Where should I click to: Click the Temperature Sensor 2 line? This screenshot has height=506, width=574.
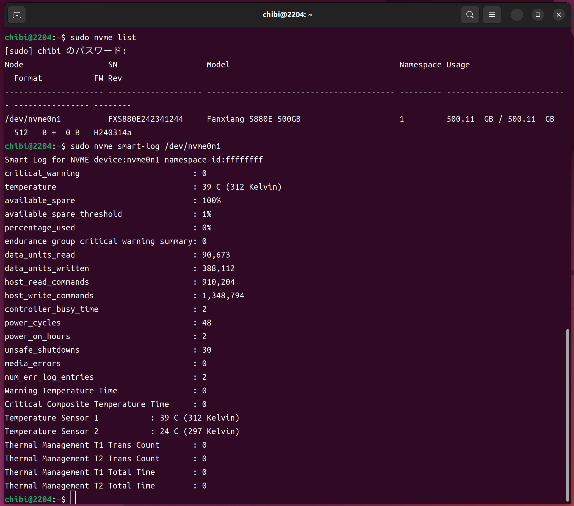(122, 431)
